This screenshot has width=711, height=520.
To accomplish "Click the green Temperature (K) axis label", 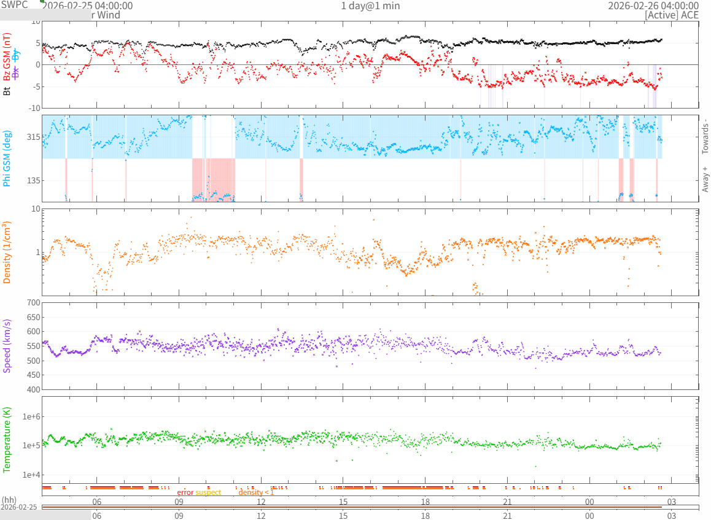I will (x=7, y=439).
